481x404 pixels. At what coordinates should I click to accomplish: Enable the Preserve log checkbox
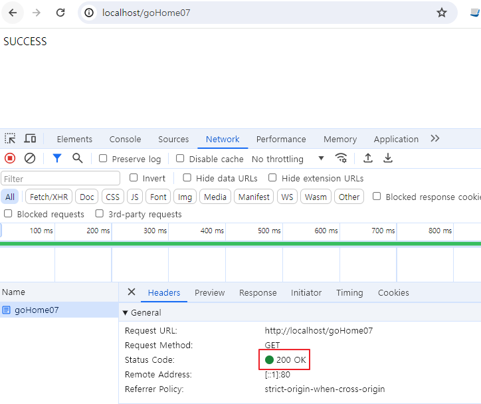point(103,158)
